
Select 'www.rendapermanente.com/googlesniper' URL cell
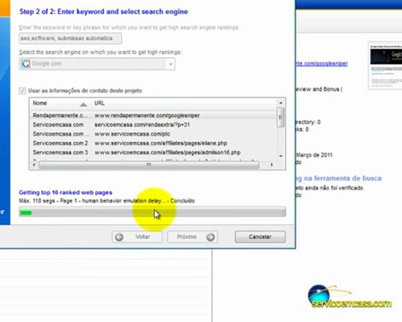tap(147, 115)
